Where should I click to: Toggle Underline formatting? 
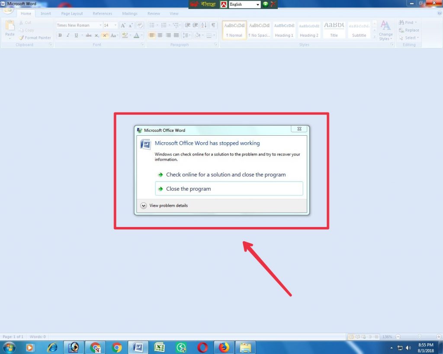(76, 35)
